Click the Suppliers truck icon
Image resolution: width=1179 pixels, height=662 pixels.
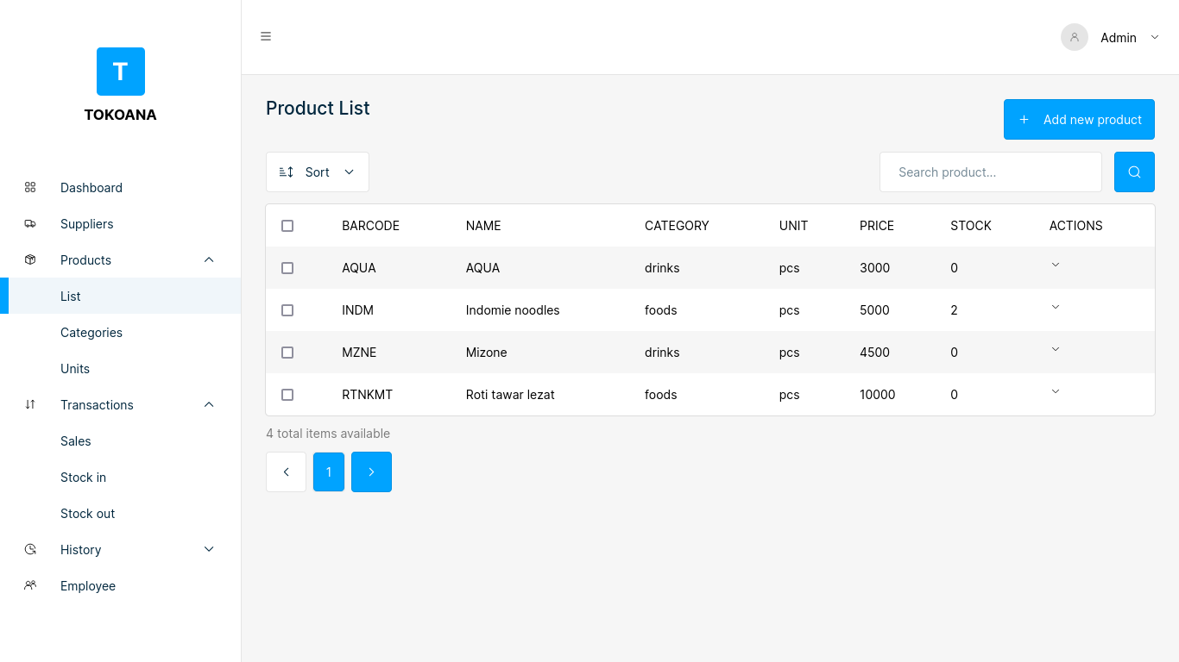pyautogui.click(x=30, y=223)
